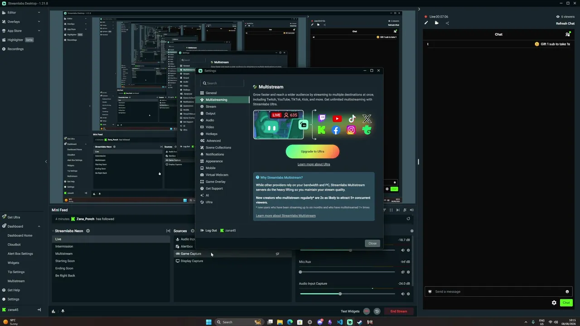Open Learn more about Streamlabs Multistream link
The width and height of the screenshot is (580, 326).
(x=285, y=216)
